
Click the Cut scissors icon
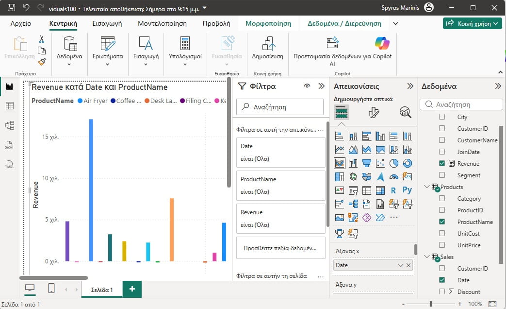click(x=42, y=39)
